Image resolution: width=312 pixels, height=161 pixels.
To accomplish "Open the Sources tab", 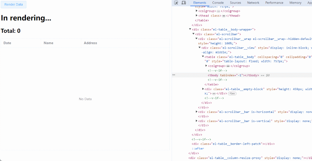I will coord(235,3).
